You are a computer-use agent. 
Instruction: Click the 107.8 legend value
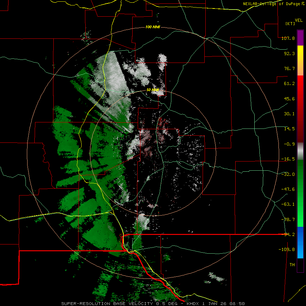point(288,38)
